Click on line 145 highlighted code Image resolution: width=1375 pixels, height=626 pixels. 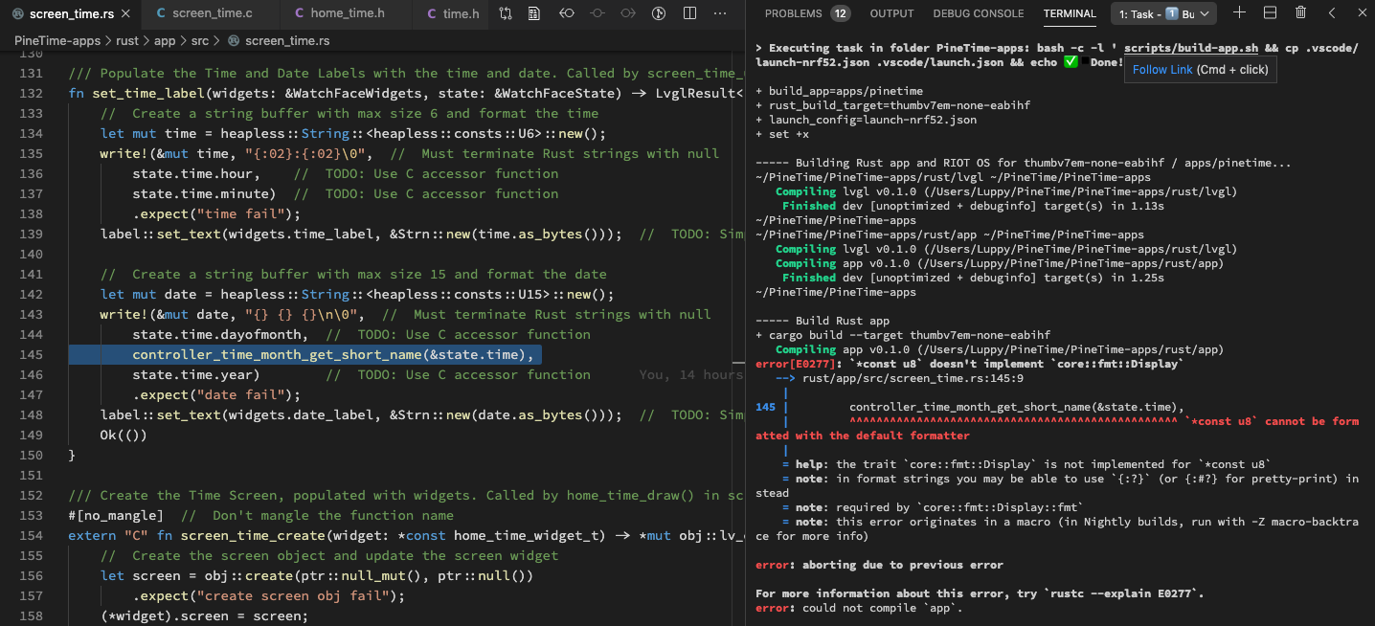pyautogui.click(x=332, y=355)
